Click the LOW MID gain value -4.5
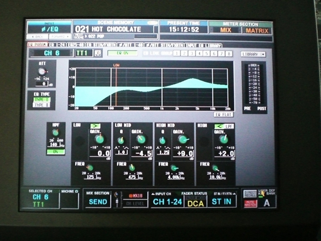321x241 pixels. point(142,153)
